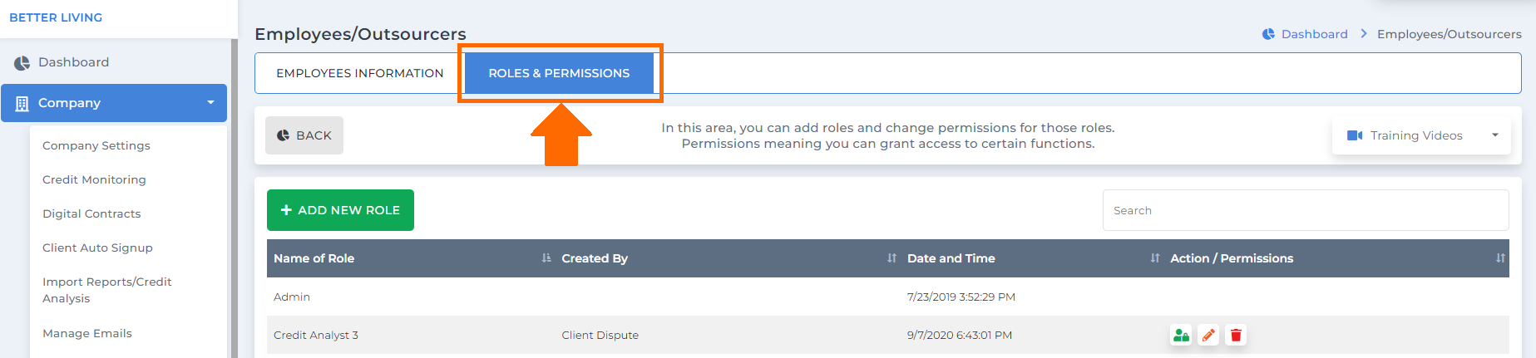This screenshot has height=358, width=1536.
Task: Sort by Name of Role column arrows
Action: (x=546, y=258)
